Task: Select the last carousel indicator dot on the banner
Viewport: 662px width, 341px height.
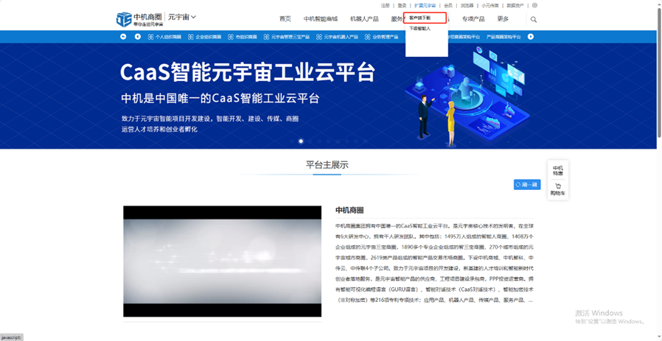Action: click(x=365, y=141)
